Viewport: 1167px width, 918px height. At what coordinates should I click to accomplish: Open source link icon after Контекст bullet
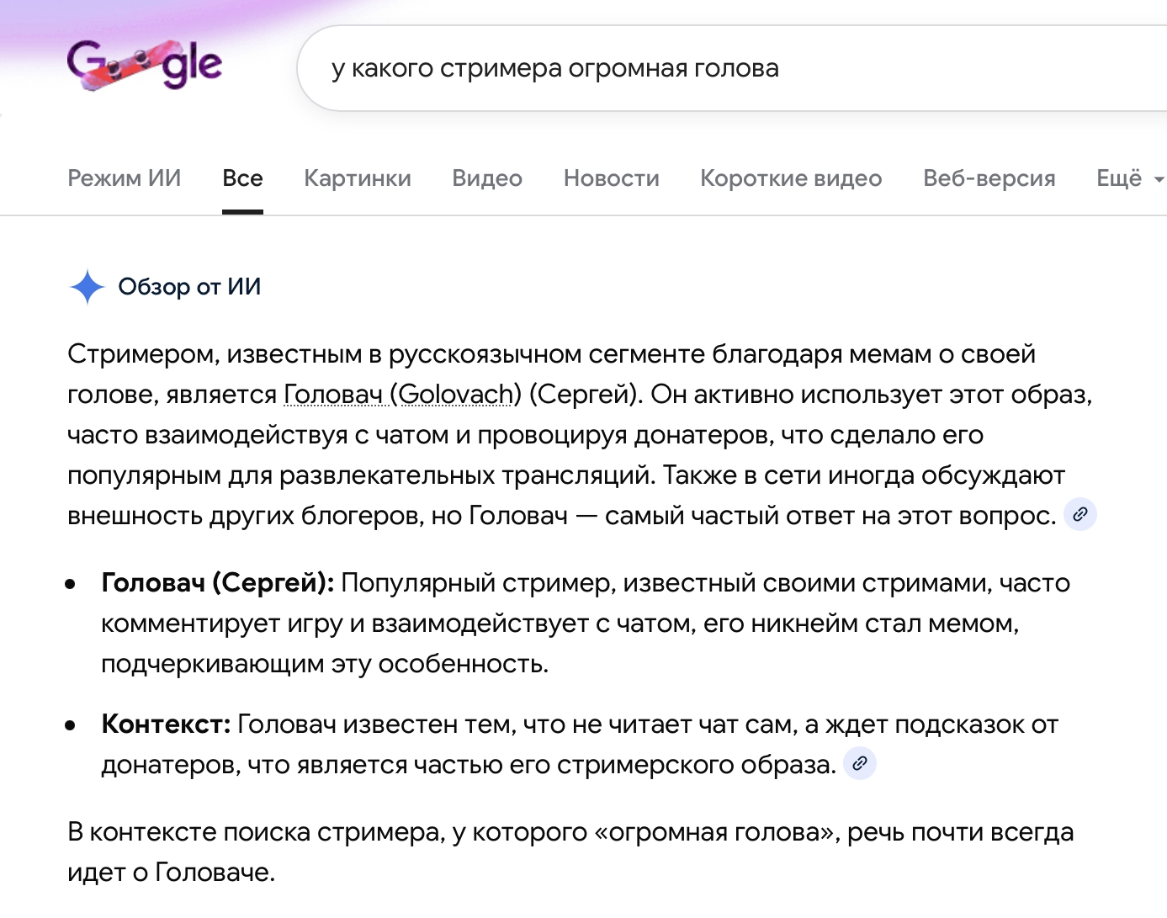pyautogui.click(x=859, y=763)
